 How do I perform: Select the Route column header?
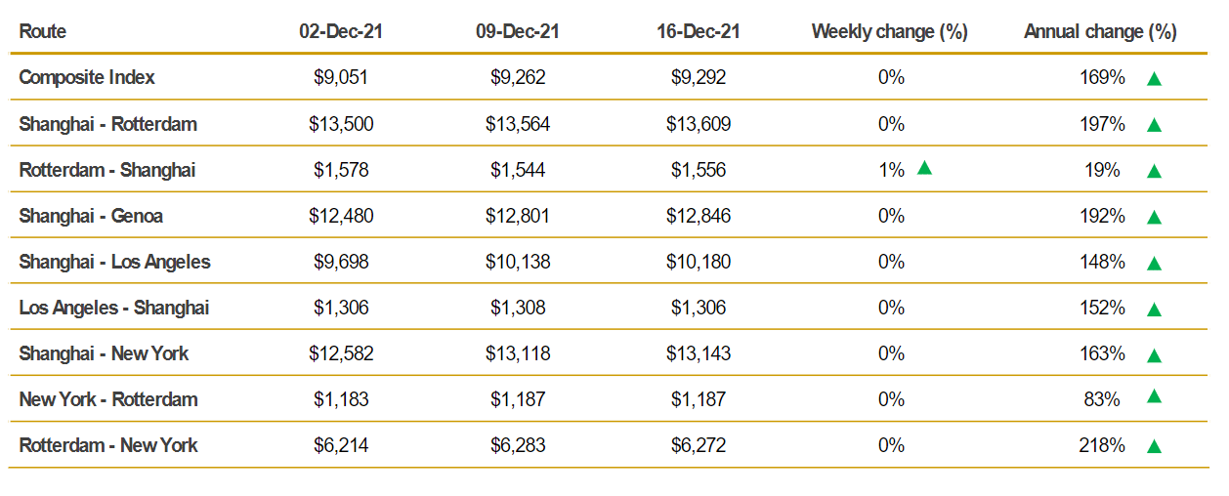point(43,31)
